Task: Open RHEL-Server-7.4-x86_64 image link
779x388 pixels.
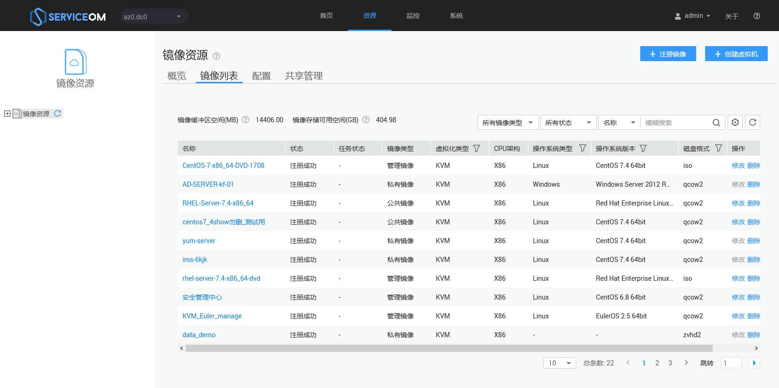Action: point(218,203)
